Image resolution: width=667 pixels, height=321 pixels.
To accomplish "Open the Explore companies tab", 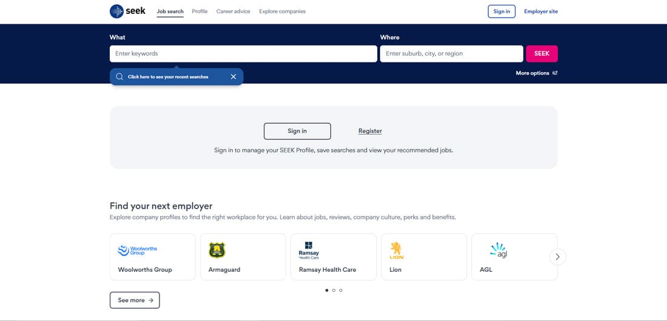I will [x=283, y=12].
